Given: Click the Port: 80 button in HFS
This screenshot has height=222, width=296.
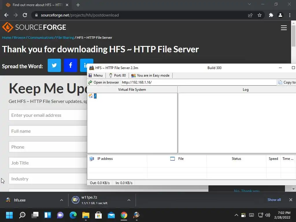Looking at the screenshot, I should point(117,75).
